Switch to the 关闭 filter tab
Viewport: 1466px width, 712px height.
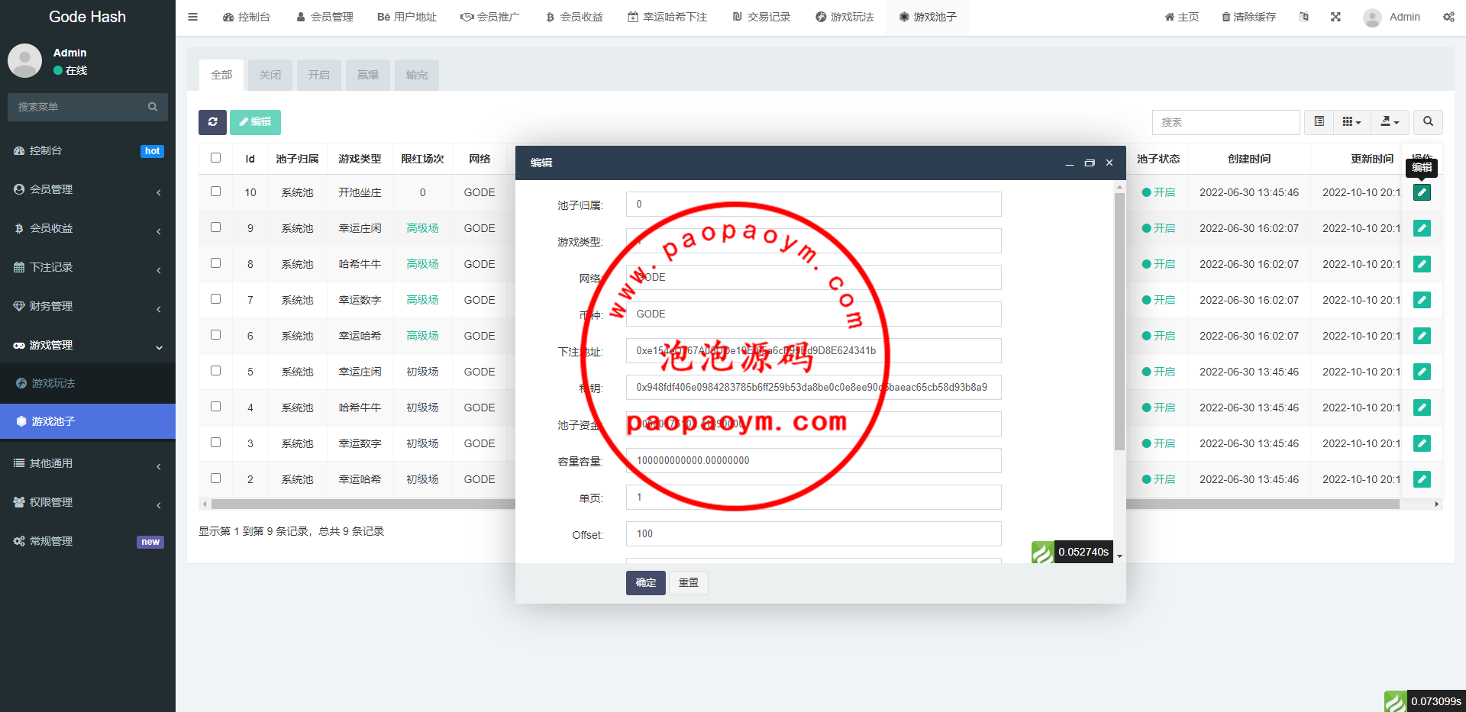[270, 75]
